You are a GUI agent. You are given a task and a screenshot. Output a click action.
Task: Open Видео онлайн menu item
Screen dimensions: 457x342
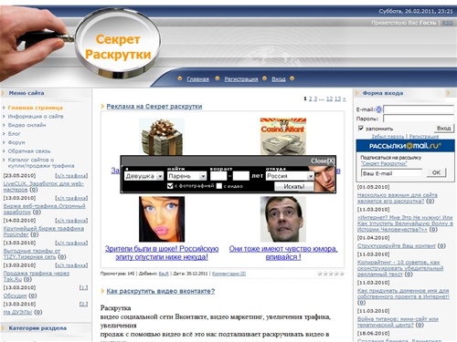pyautogui.click(x=27, y=125)
